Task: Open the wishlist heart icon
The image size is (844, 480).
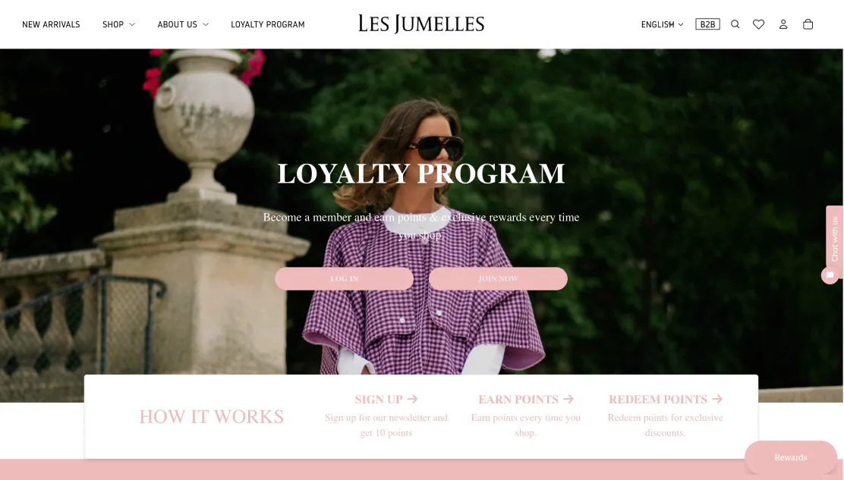Action: pyautogui.click(x=758, y=24)
